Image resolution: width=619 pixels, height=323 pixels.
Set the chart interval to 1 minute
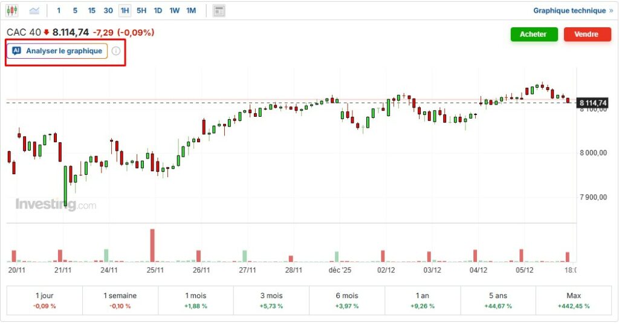(59, 10)
